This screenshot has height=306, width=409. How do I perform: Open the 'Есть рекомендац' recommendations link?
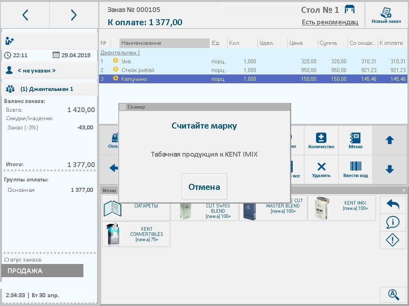click(x=330, y=22)
